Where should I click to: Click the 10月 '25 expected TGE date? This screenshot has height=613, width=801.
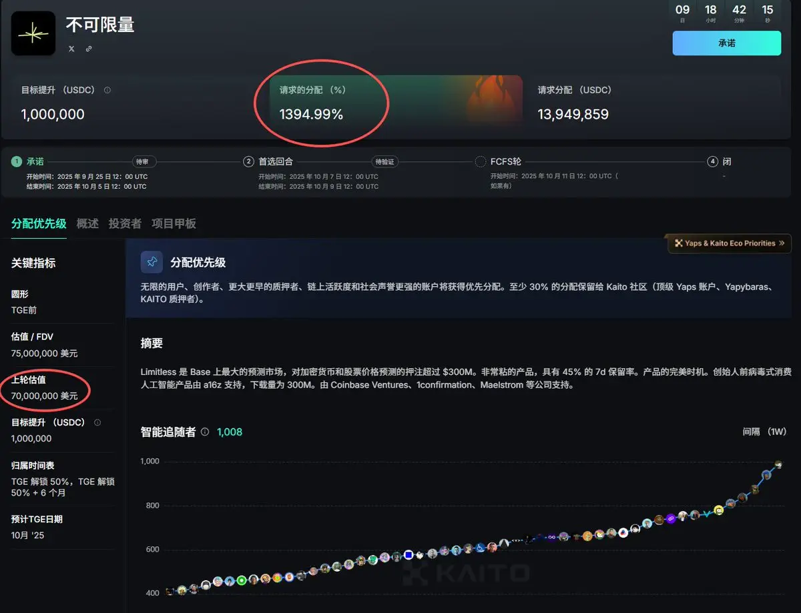(x=28, y=535)
